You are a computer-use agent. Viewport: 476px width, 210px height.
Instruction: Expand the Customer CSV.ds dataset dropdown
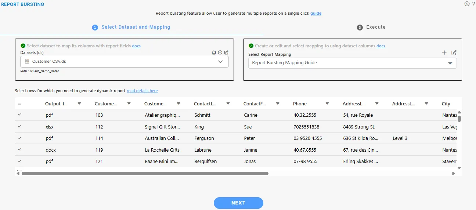220,62
